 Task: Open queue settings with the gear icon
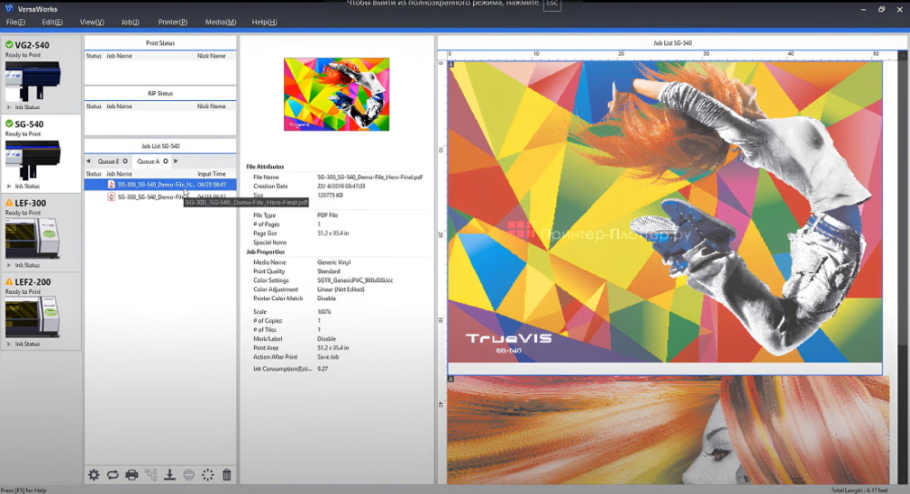[x=94, y=474]
